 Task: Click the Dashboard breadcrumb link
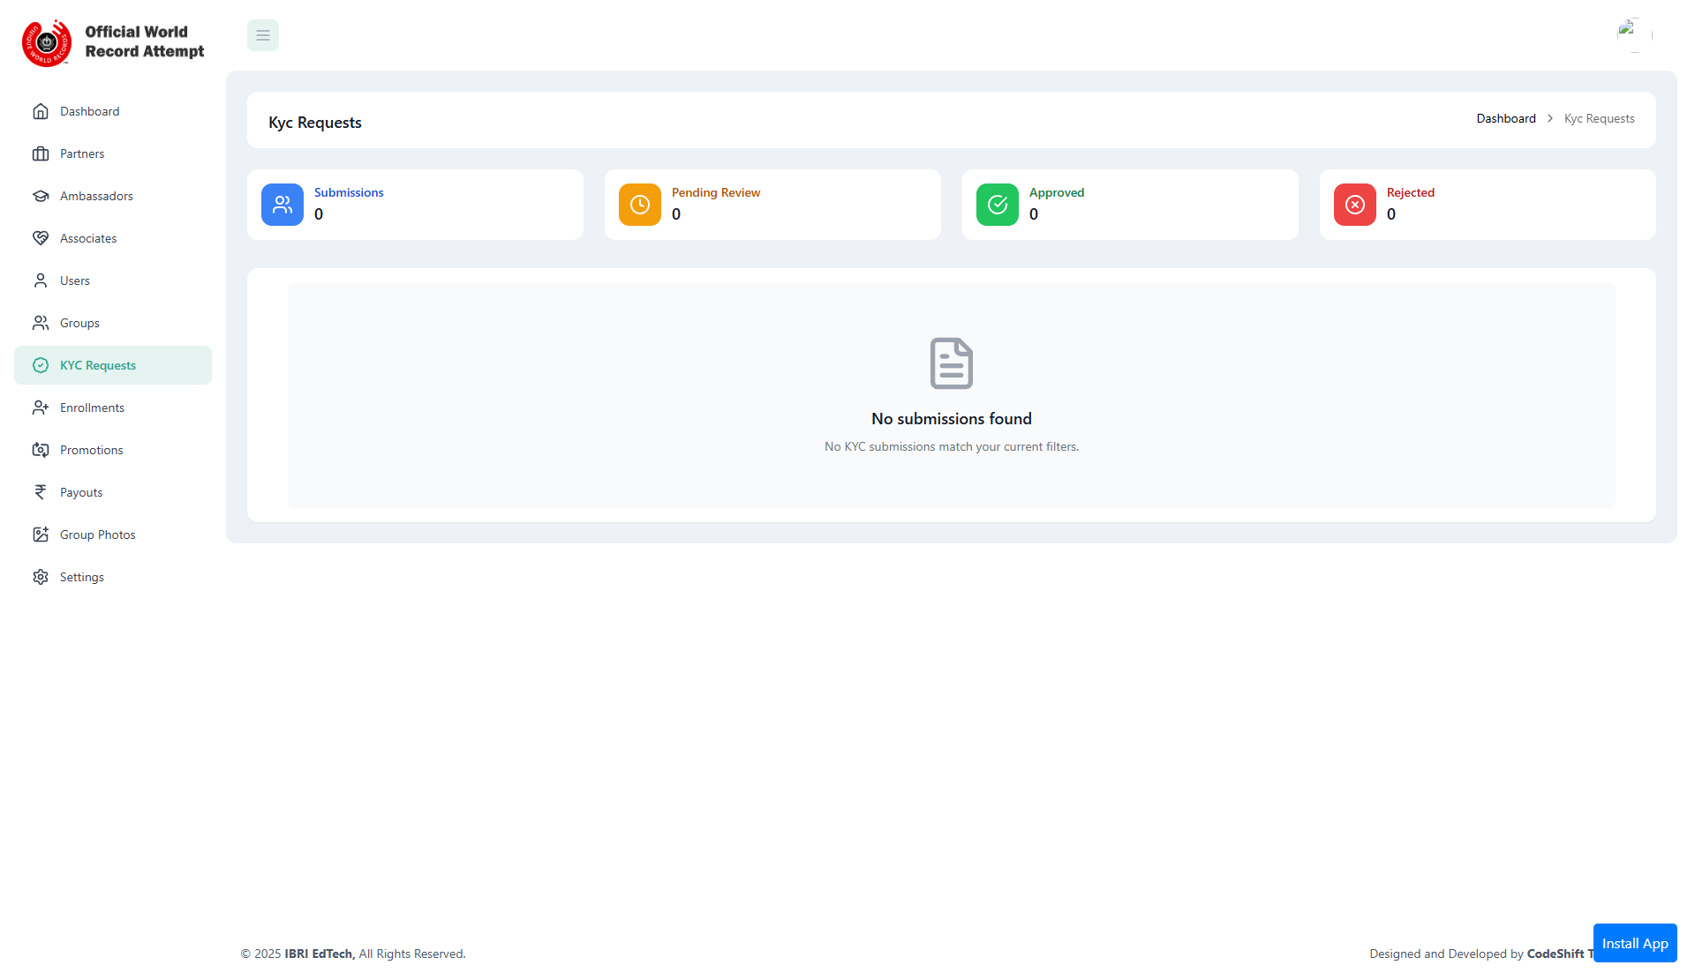pyautogui.click(x=1506, y=118)
